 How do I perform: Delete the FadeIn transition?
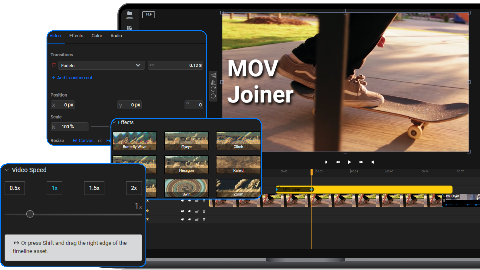tap(54, 65)
